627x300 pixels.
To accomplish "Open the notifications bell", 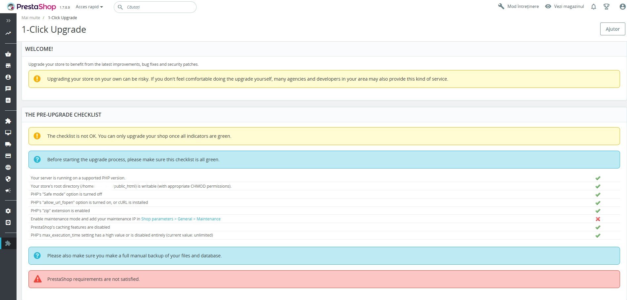I will 594,7.
